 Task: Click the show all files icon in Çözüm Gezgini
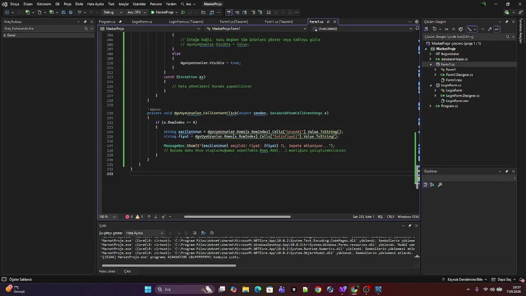[461, 29]
